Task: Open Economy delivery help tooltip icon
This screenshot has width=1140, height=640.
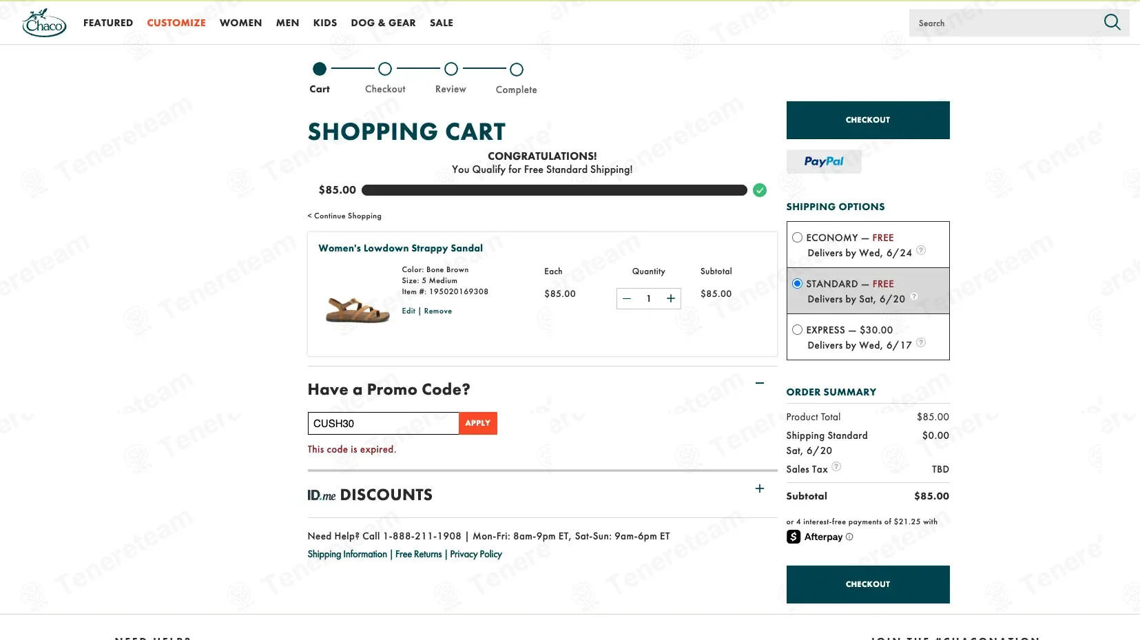Action: click(x=921, y=251)
